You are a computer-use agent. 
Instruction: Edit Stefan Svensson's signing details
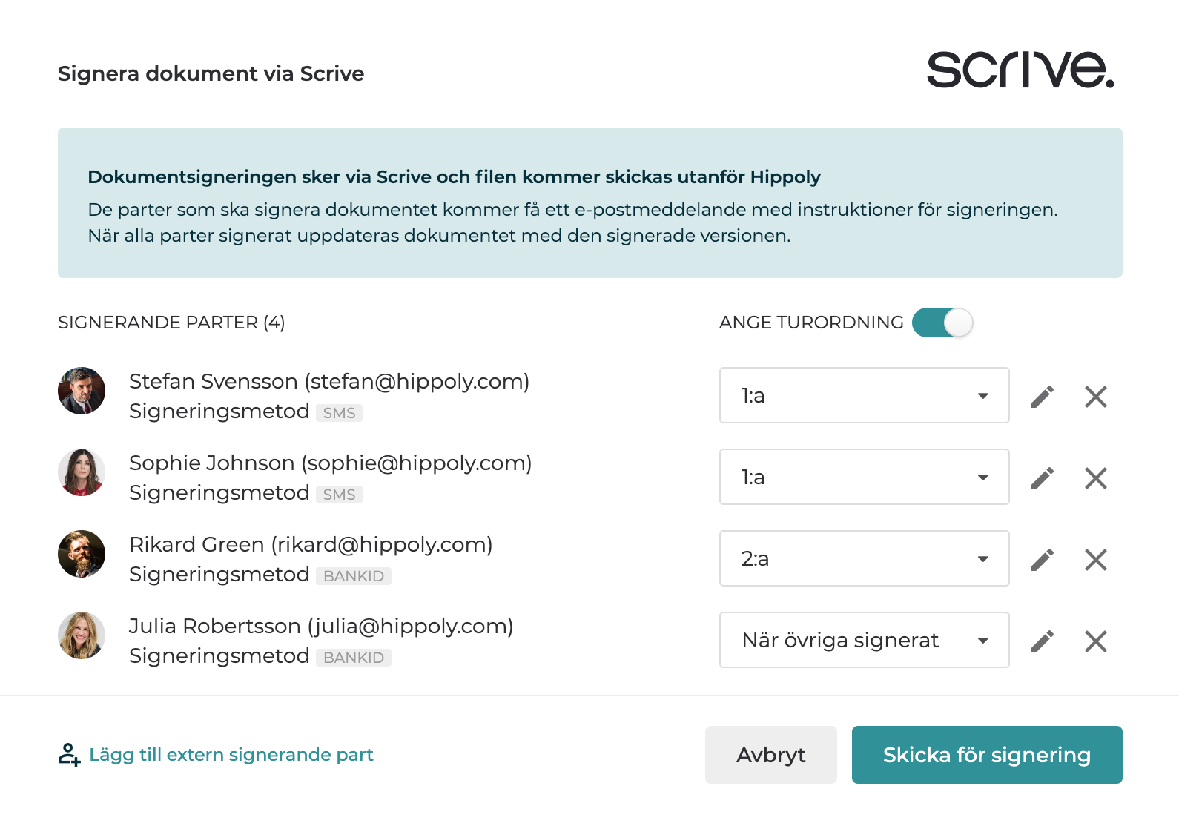(x=1042, y=397)
